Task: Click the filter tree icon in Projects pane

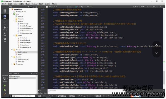Action: (x=28, y=7)
